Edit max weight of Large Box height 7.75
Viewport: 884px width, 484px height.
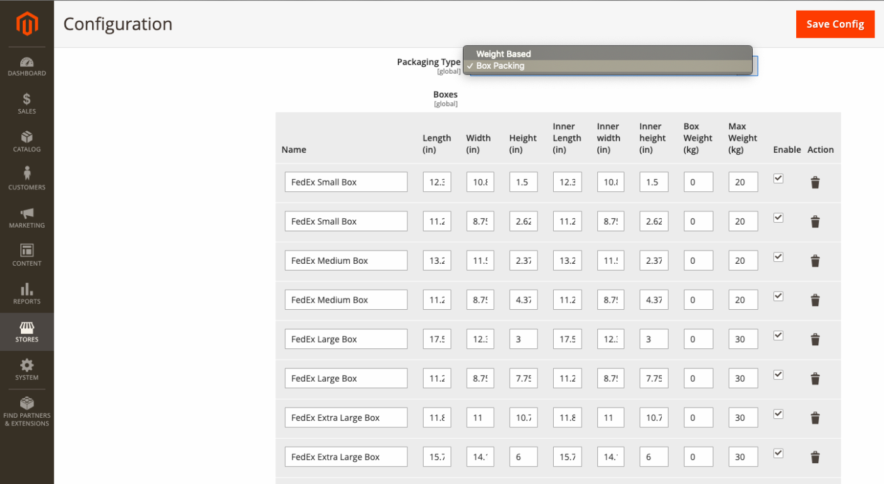pyautogui.click(x=743, y=379)
